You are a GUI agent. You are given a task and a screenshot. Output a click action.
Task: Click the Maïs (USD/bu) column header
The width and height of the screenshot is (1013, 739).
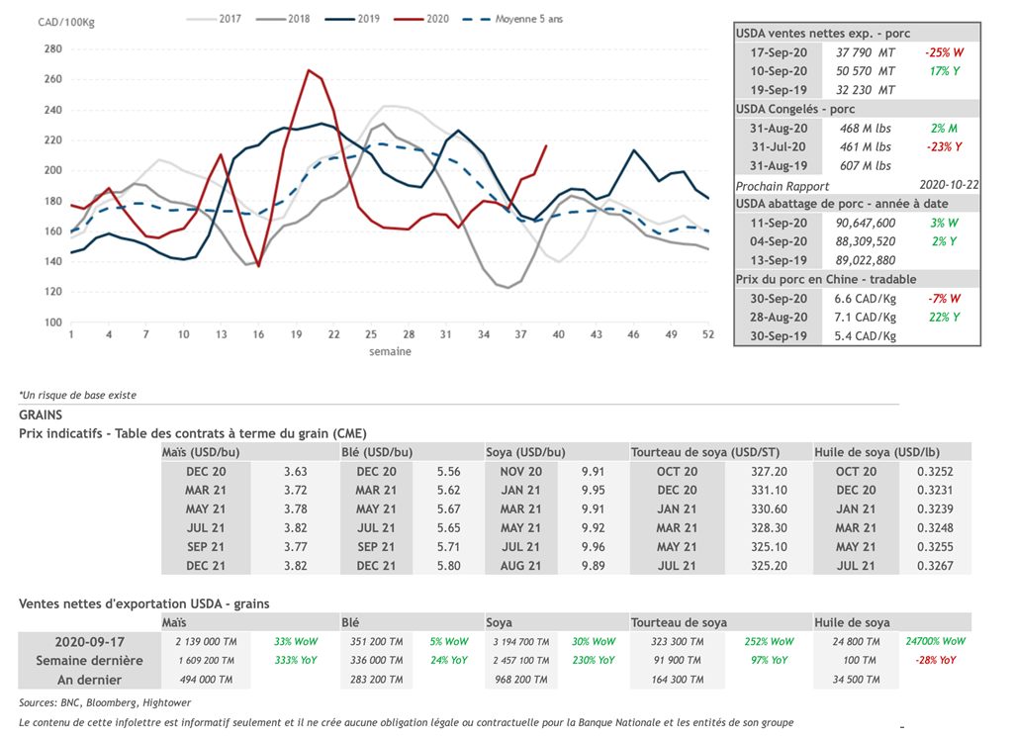click(x=201, y=452)
